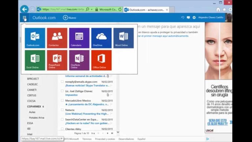This screenshot has height=142, width=252.
Task: Open the Office Online tile
Action: (101, 60)
